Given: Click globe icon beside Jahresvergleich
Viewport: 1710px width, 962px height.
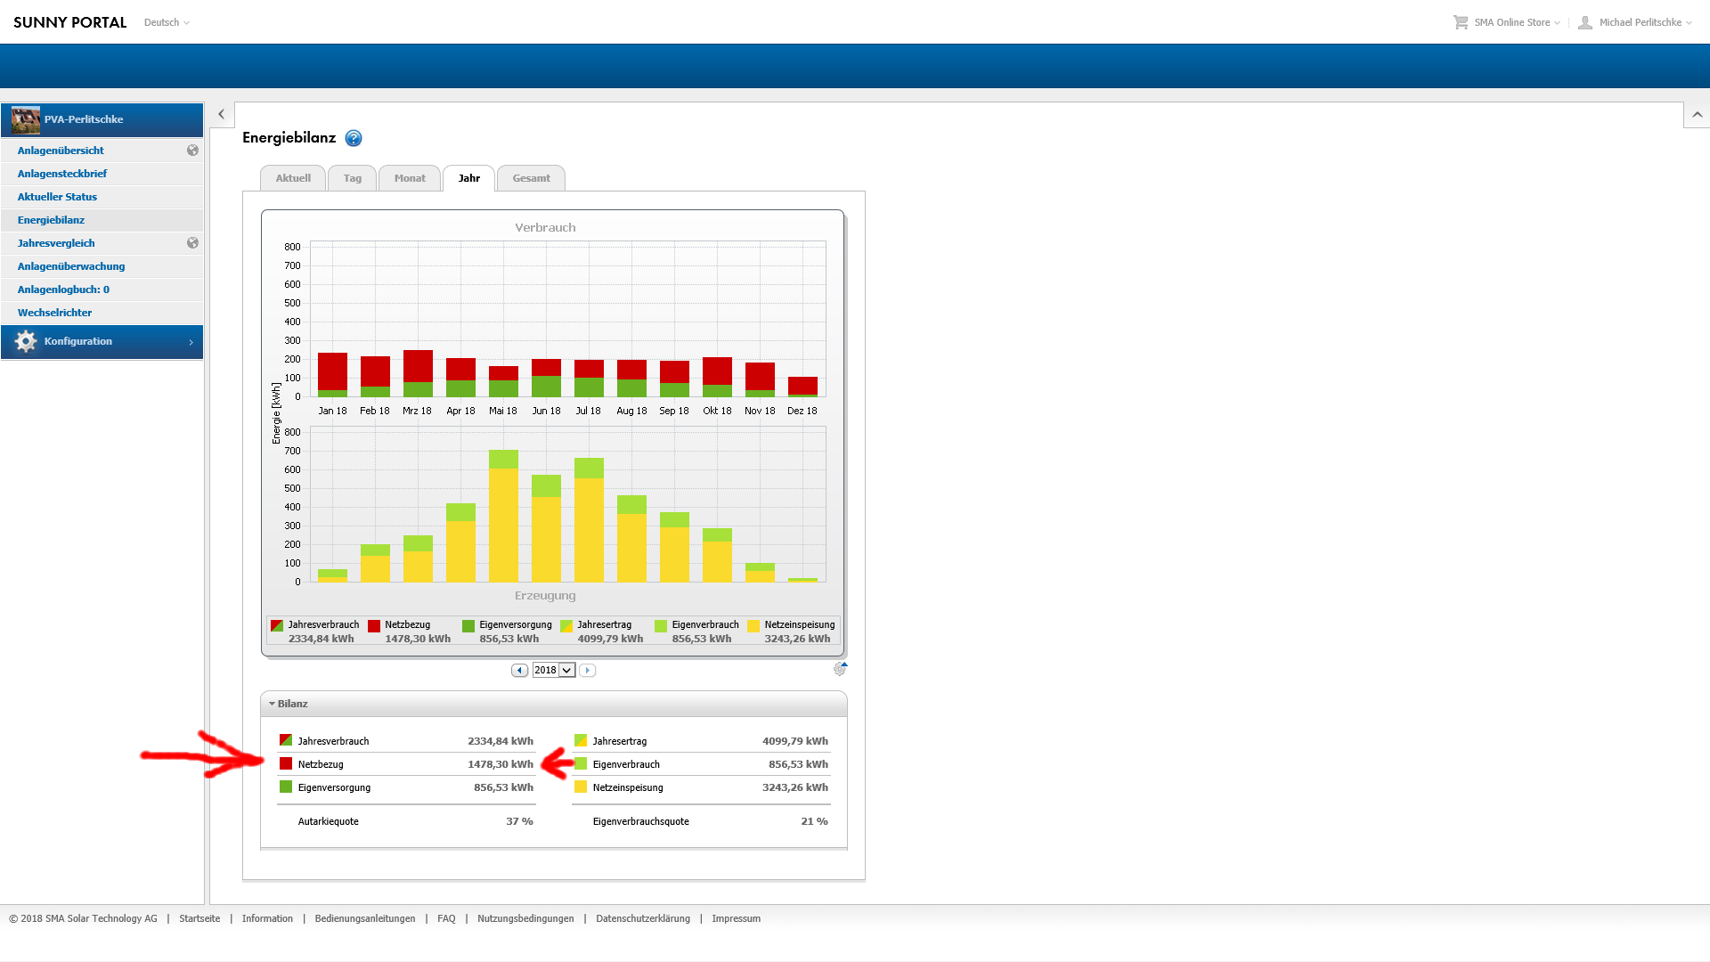Looking at the screenshot, I should pos(192,243).
